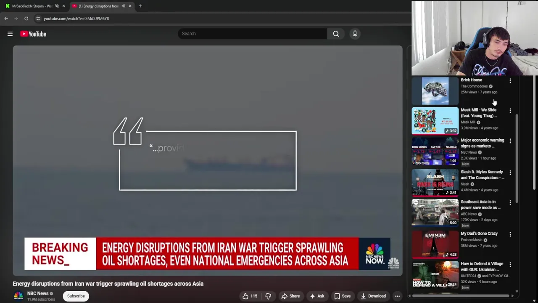Unmute the MrBackPackN Stream tab audio icon
538x303 pixels.
pos(57,6)
